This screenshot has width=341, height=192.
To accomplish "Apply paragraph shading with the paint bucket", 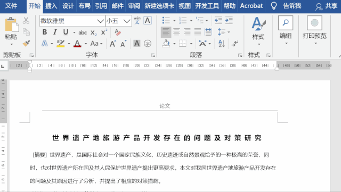I will [x=166, y=44].
